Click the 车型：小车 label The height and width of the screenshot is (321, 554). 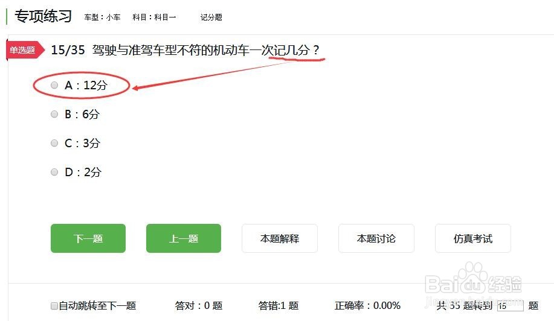pos(102,17)
